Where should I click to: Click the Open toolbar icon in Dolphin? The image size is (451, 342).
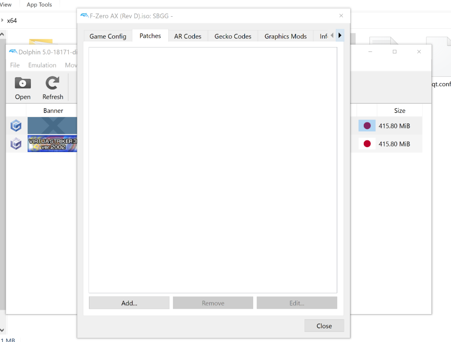click(23, 84)
